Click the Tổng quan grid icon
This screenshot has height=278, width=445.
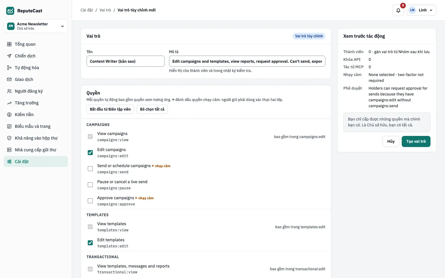click(x=9, y=44)
